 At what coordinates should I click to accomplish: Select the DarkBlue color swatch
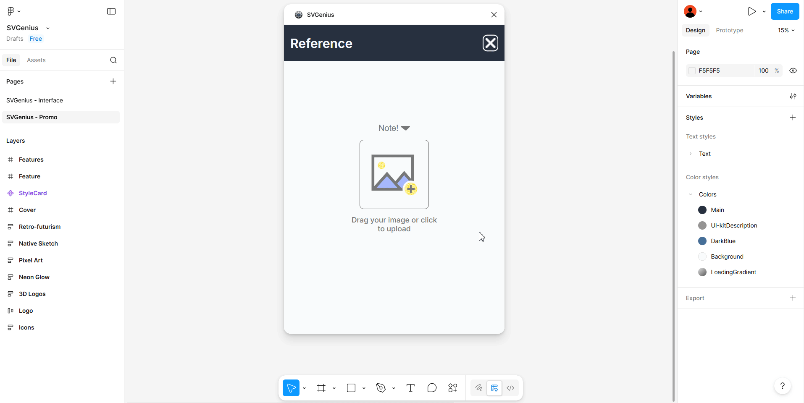click(702, 241)
